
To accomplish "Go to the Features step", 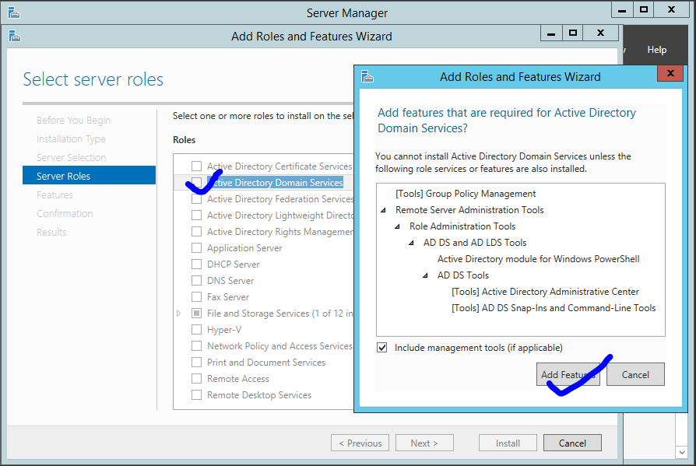I will pos(54,194).
